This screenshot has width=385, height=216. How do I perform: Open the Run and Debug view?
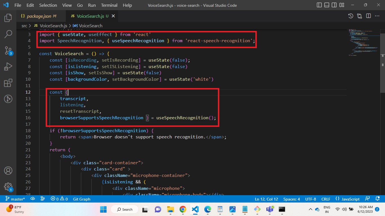pos(8,67)
